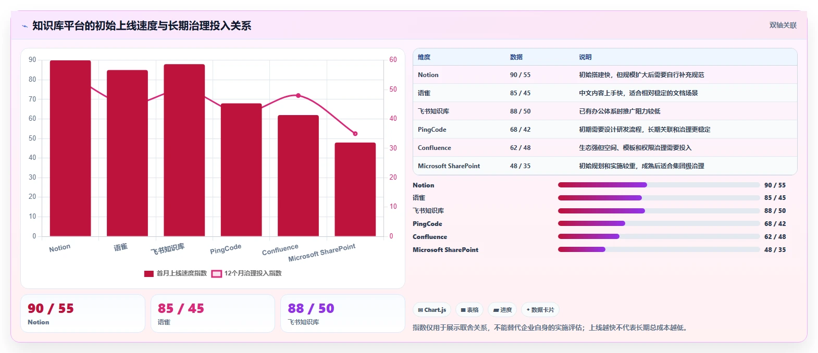Click description 初始搭建快，但规模扩大后需要自行补充规范
Screen dimensions: 818x353
tap(641, 75)
